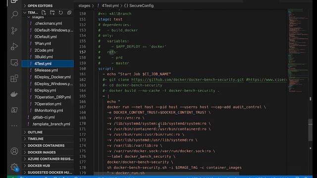
Task: Collapse all folders in explorer
Action: (69, 12)
